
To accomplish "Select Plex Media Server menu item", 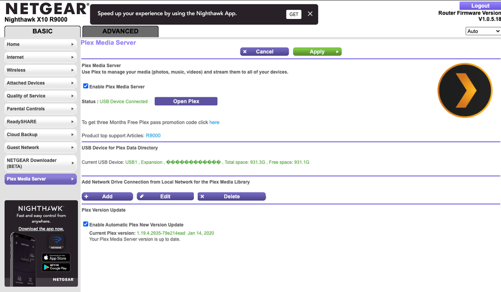I will click(x=41, y=179).
